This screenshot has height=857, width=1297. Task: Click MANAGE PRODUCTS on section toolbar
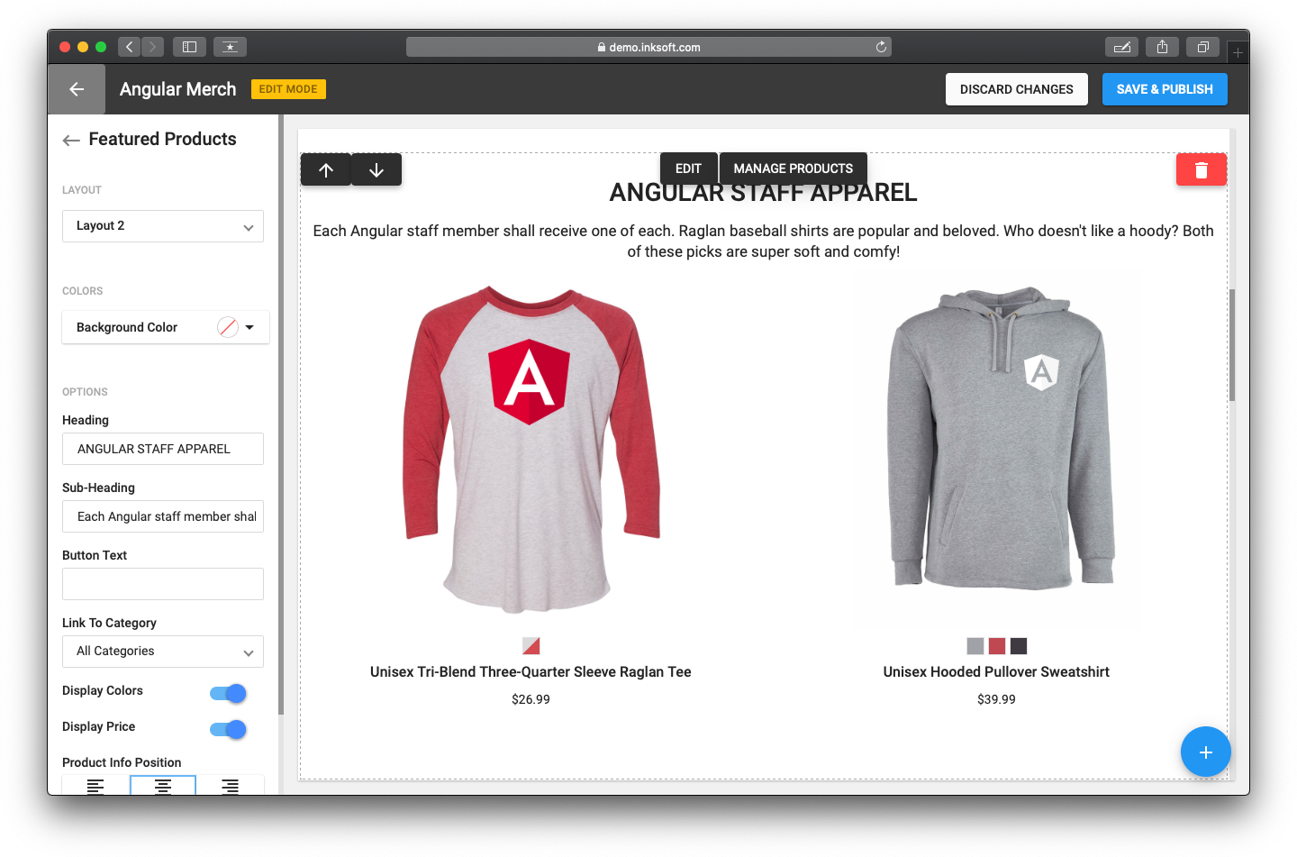coord(794,169)
